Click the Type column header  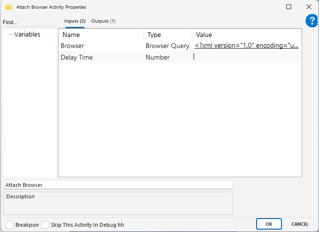(167, 35)
